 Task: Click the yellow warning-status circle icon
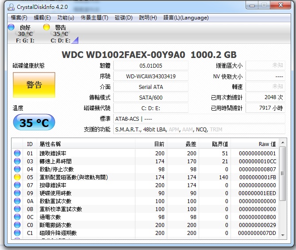click(46, 27)
